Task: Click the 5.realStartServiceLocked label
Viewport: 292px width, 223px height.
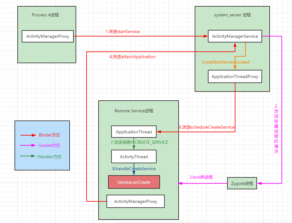Action: pos(226,62)
